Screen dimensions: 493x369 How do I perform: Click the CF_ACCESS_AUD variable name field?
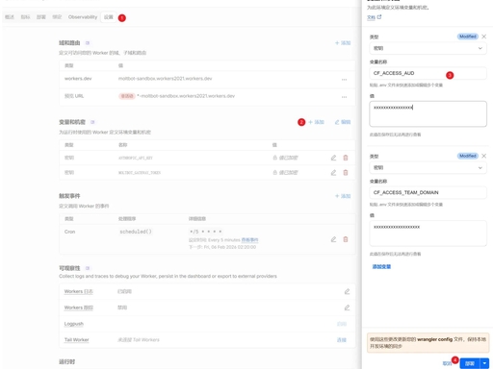[428, 73]
